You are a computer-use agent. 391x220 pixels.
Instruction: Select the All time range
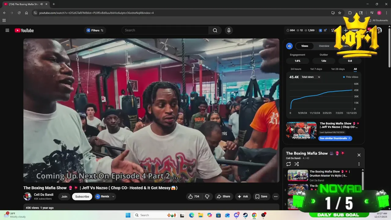click(x=355, y=69)
